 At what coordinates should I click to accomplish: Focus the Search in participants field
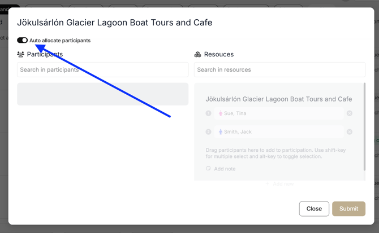[102, 70]
